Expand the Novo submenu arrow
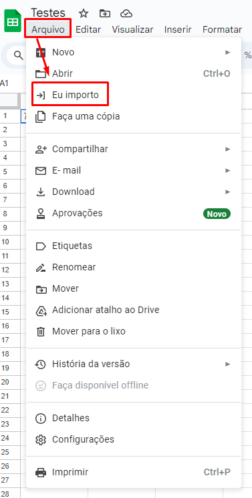The height and width of the screenshot is (498, 252). (x=227, y=52)
